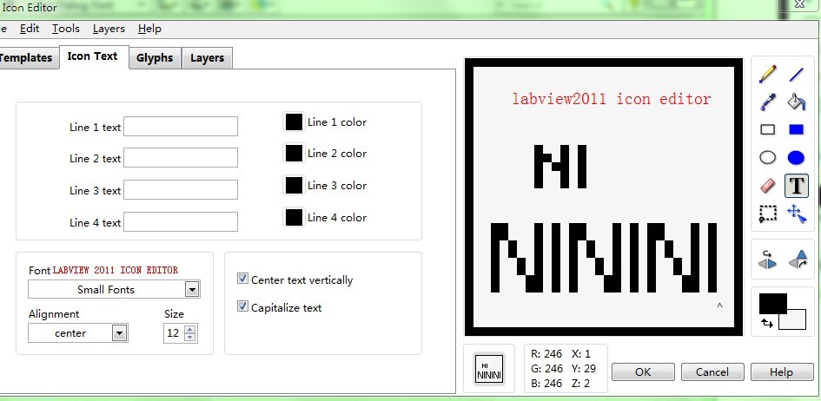The image size is (821, 401).
Task: Click the OK button
Action: (x=643, y=371)
